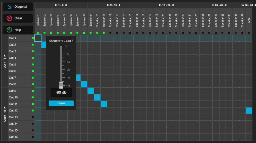The width and height of the screenshot is (256, 143).
Task: Click the -80 dB gain value field
Action: (61, 92)
